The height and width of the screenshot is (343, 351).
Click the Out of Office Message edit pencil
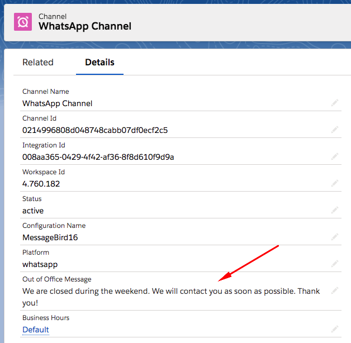[334, 290]
